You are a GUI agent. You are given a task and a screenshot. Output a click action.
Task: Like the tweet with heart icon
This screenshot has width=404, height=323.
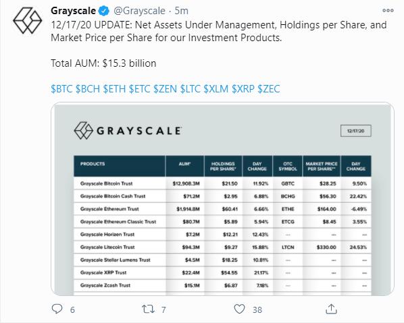click(x=239, y=309)
